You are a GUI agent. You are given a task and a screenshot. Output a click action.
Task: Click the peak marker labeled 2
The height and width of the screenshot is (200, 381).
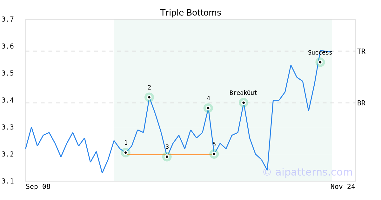click(x=149, y=97)
